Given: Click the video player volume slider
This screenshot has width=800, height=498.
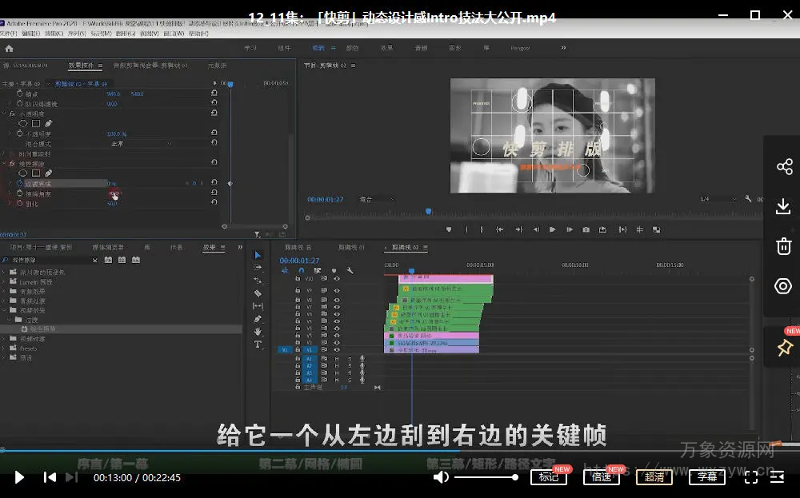Looking at the screenshot, I should click(486, 477).
